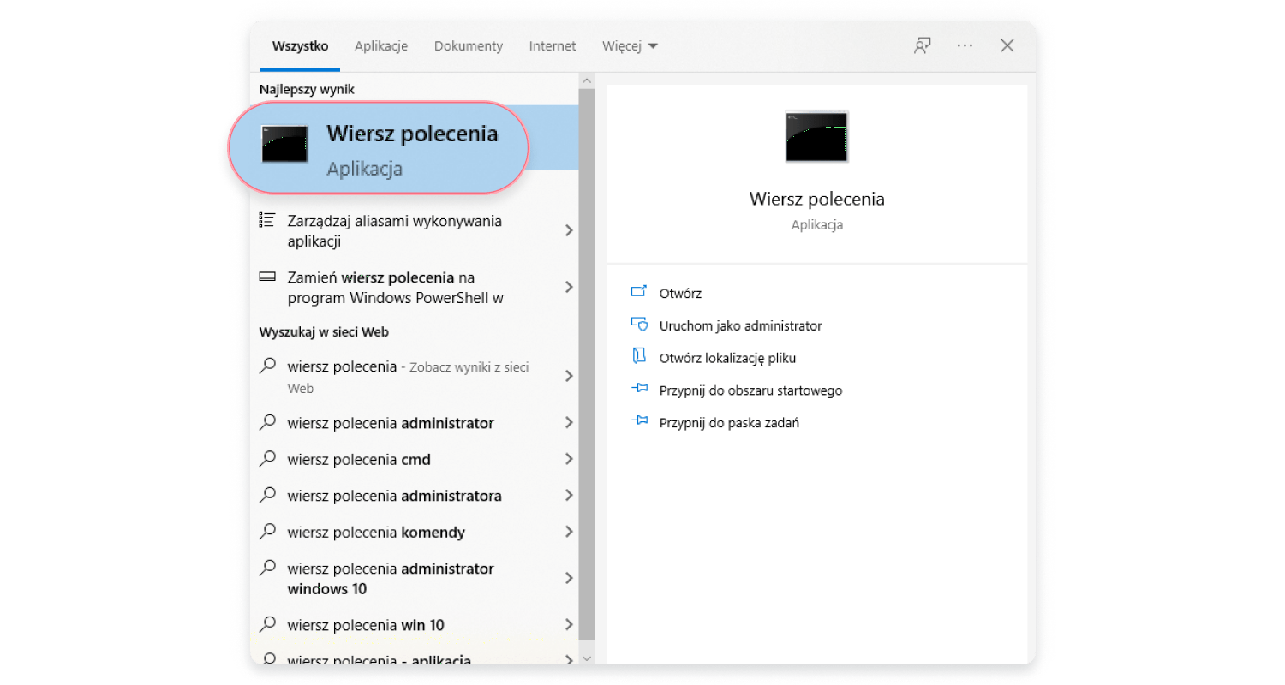This screenshot has width=1285, height=685.
Task: Expand arrow for wiersz polecenia cmd
Action: [569, 459]
